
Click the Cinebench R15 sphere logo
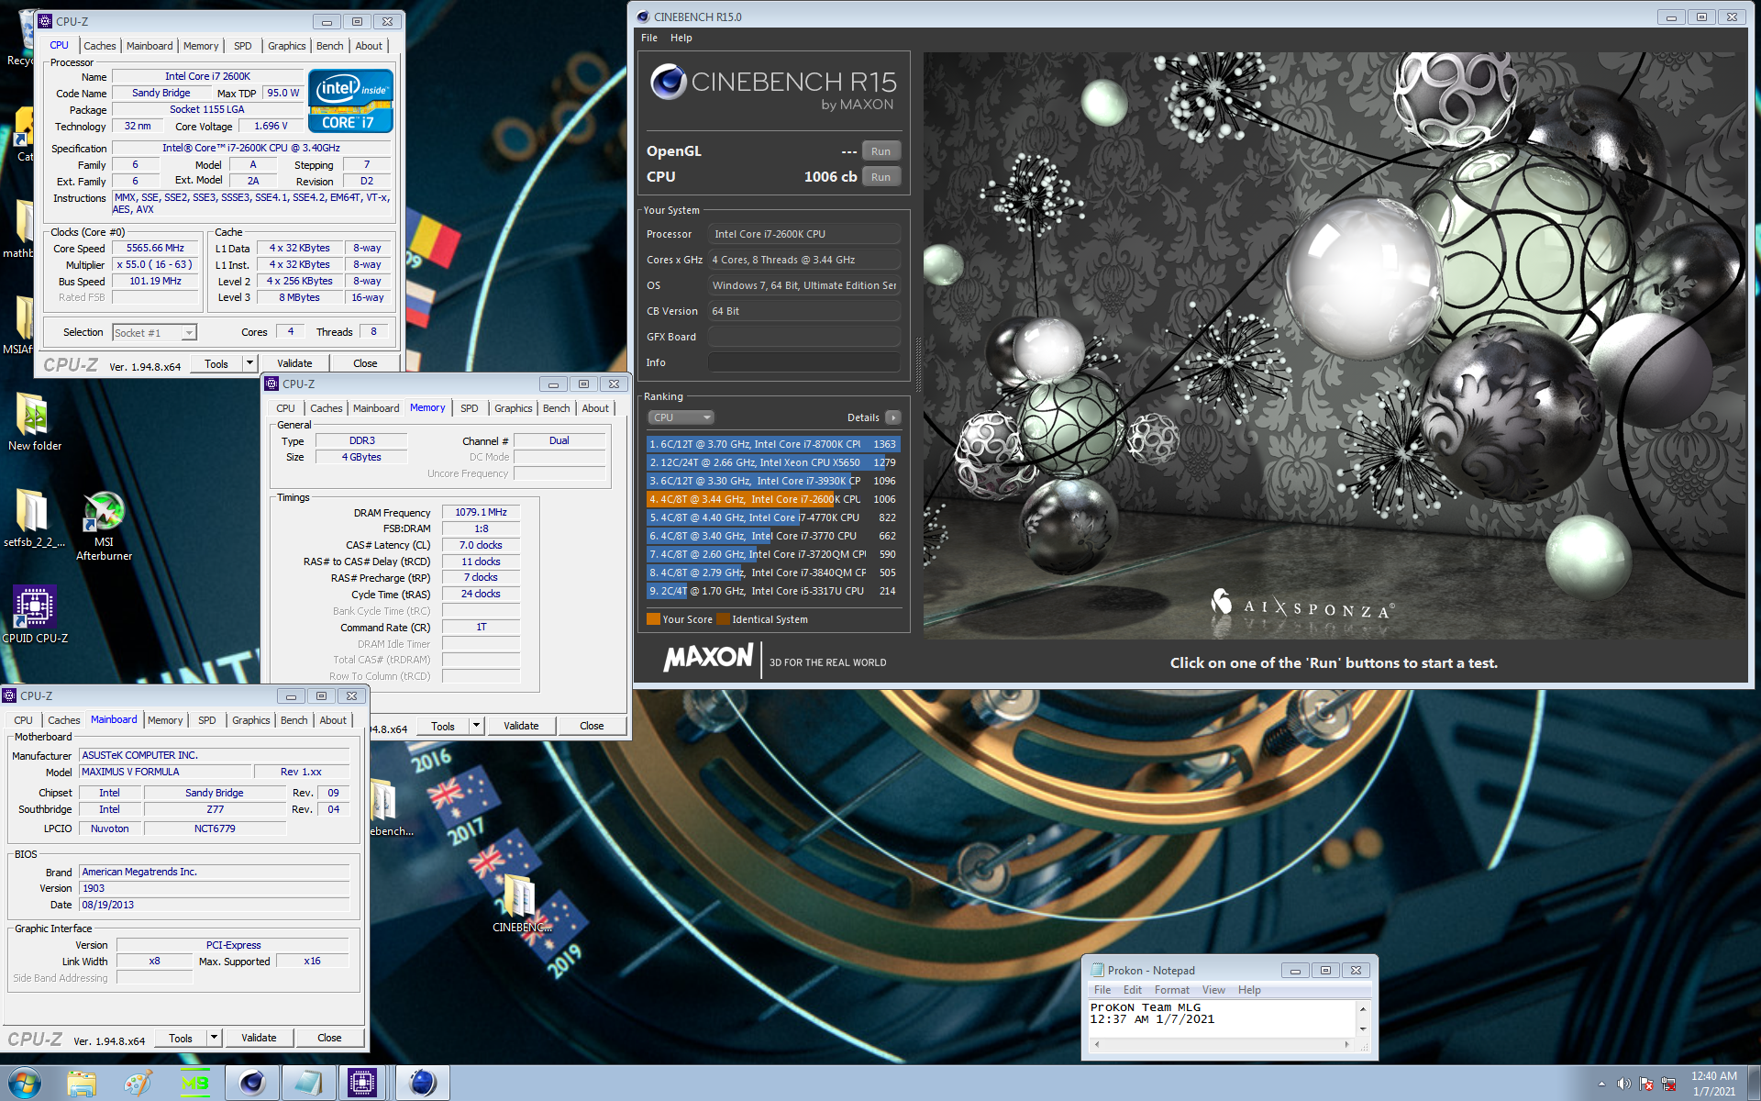point(669,83)
